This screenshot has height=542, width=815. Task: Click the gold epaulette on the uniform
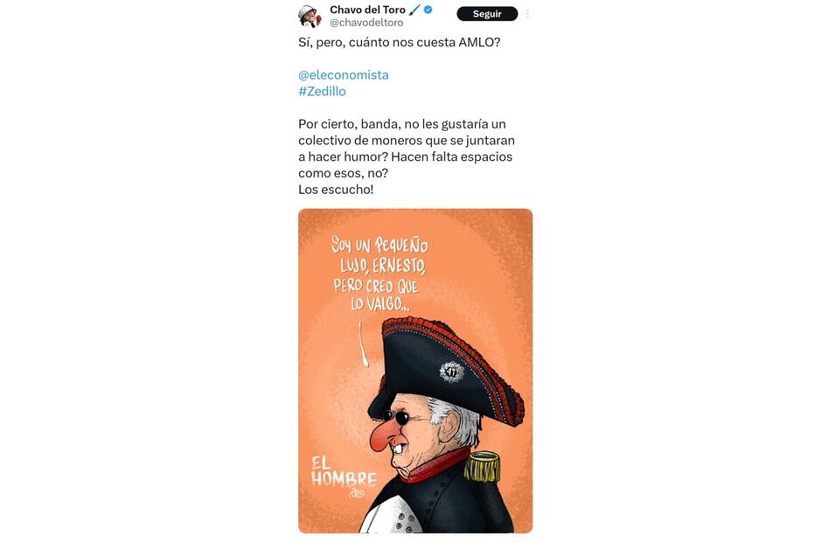tap(482, 467)
